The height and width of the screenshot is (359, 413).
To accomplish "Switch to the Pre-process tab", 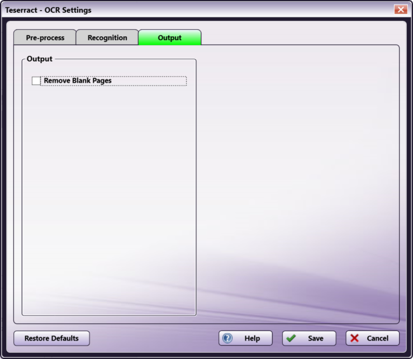I will (44, 37).
